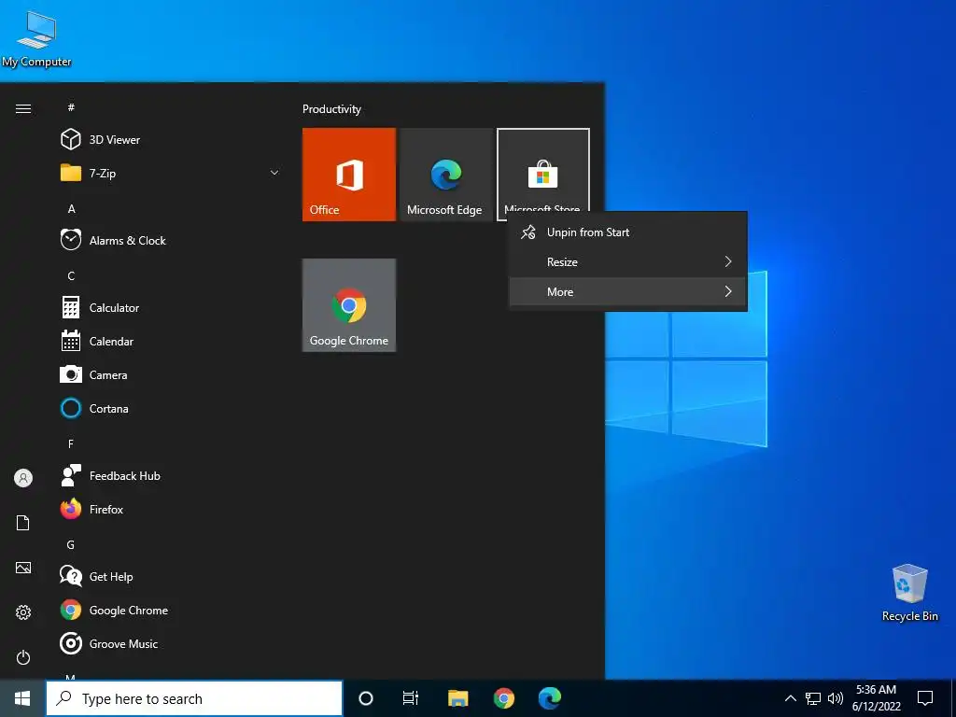Image resolution: width=956 pixels, height=717 pixels.
Task: Open Cortana from app list
Action: 172,409
